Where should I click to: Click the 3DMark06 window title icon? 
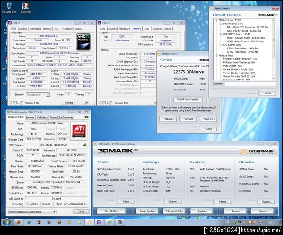coord(95,144)
